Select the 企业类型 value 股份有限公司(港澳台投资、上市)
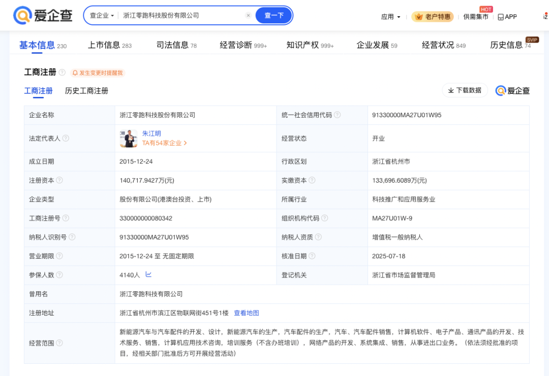Viewport: 549px width, 376px height. point(166,199)
